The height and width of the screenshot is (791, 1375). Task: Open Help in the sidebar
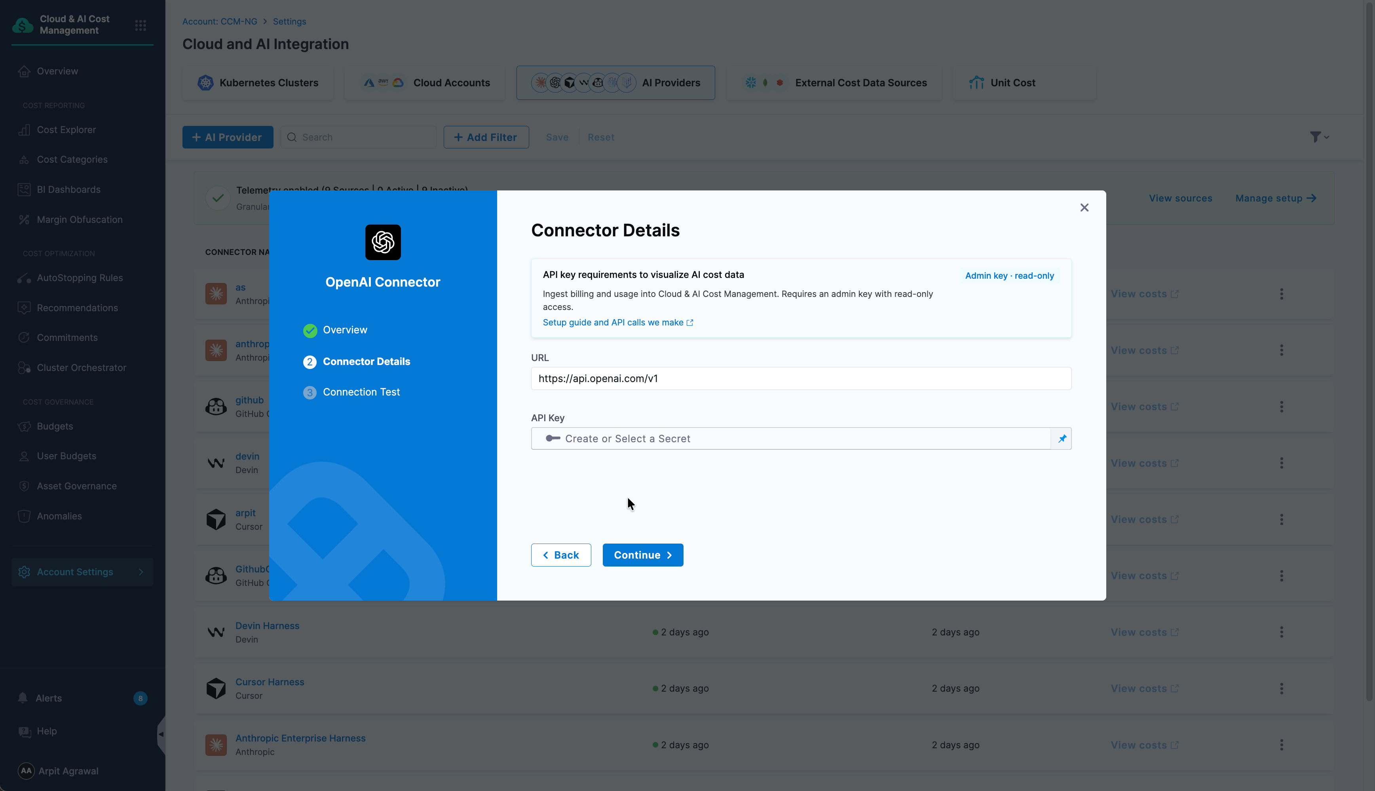(47, 731)
